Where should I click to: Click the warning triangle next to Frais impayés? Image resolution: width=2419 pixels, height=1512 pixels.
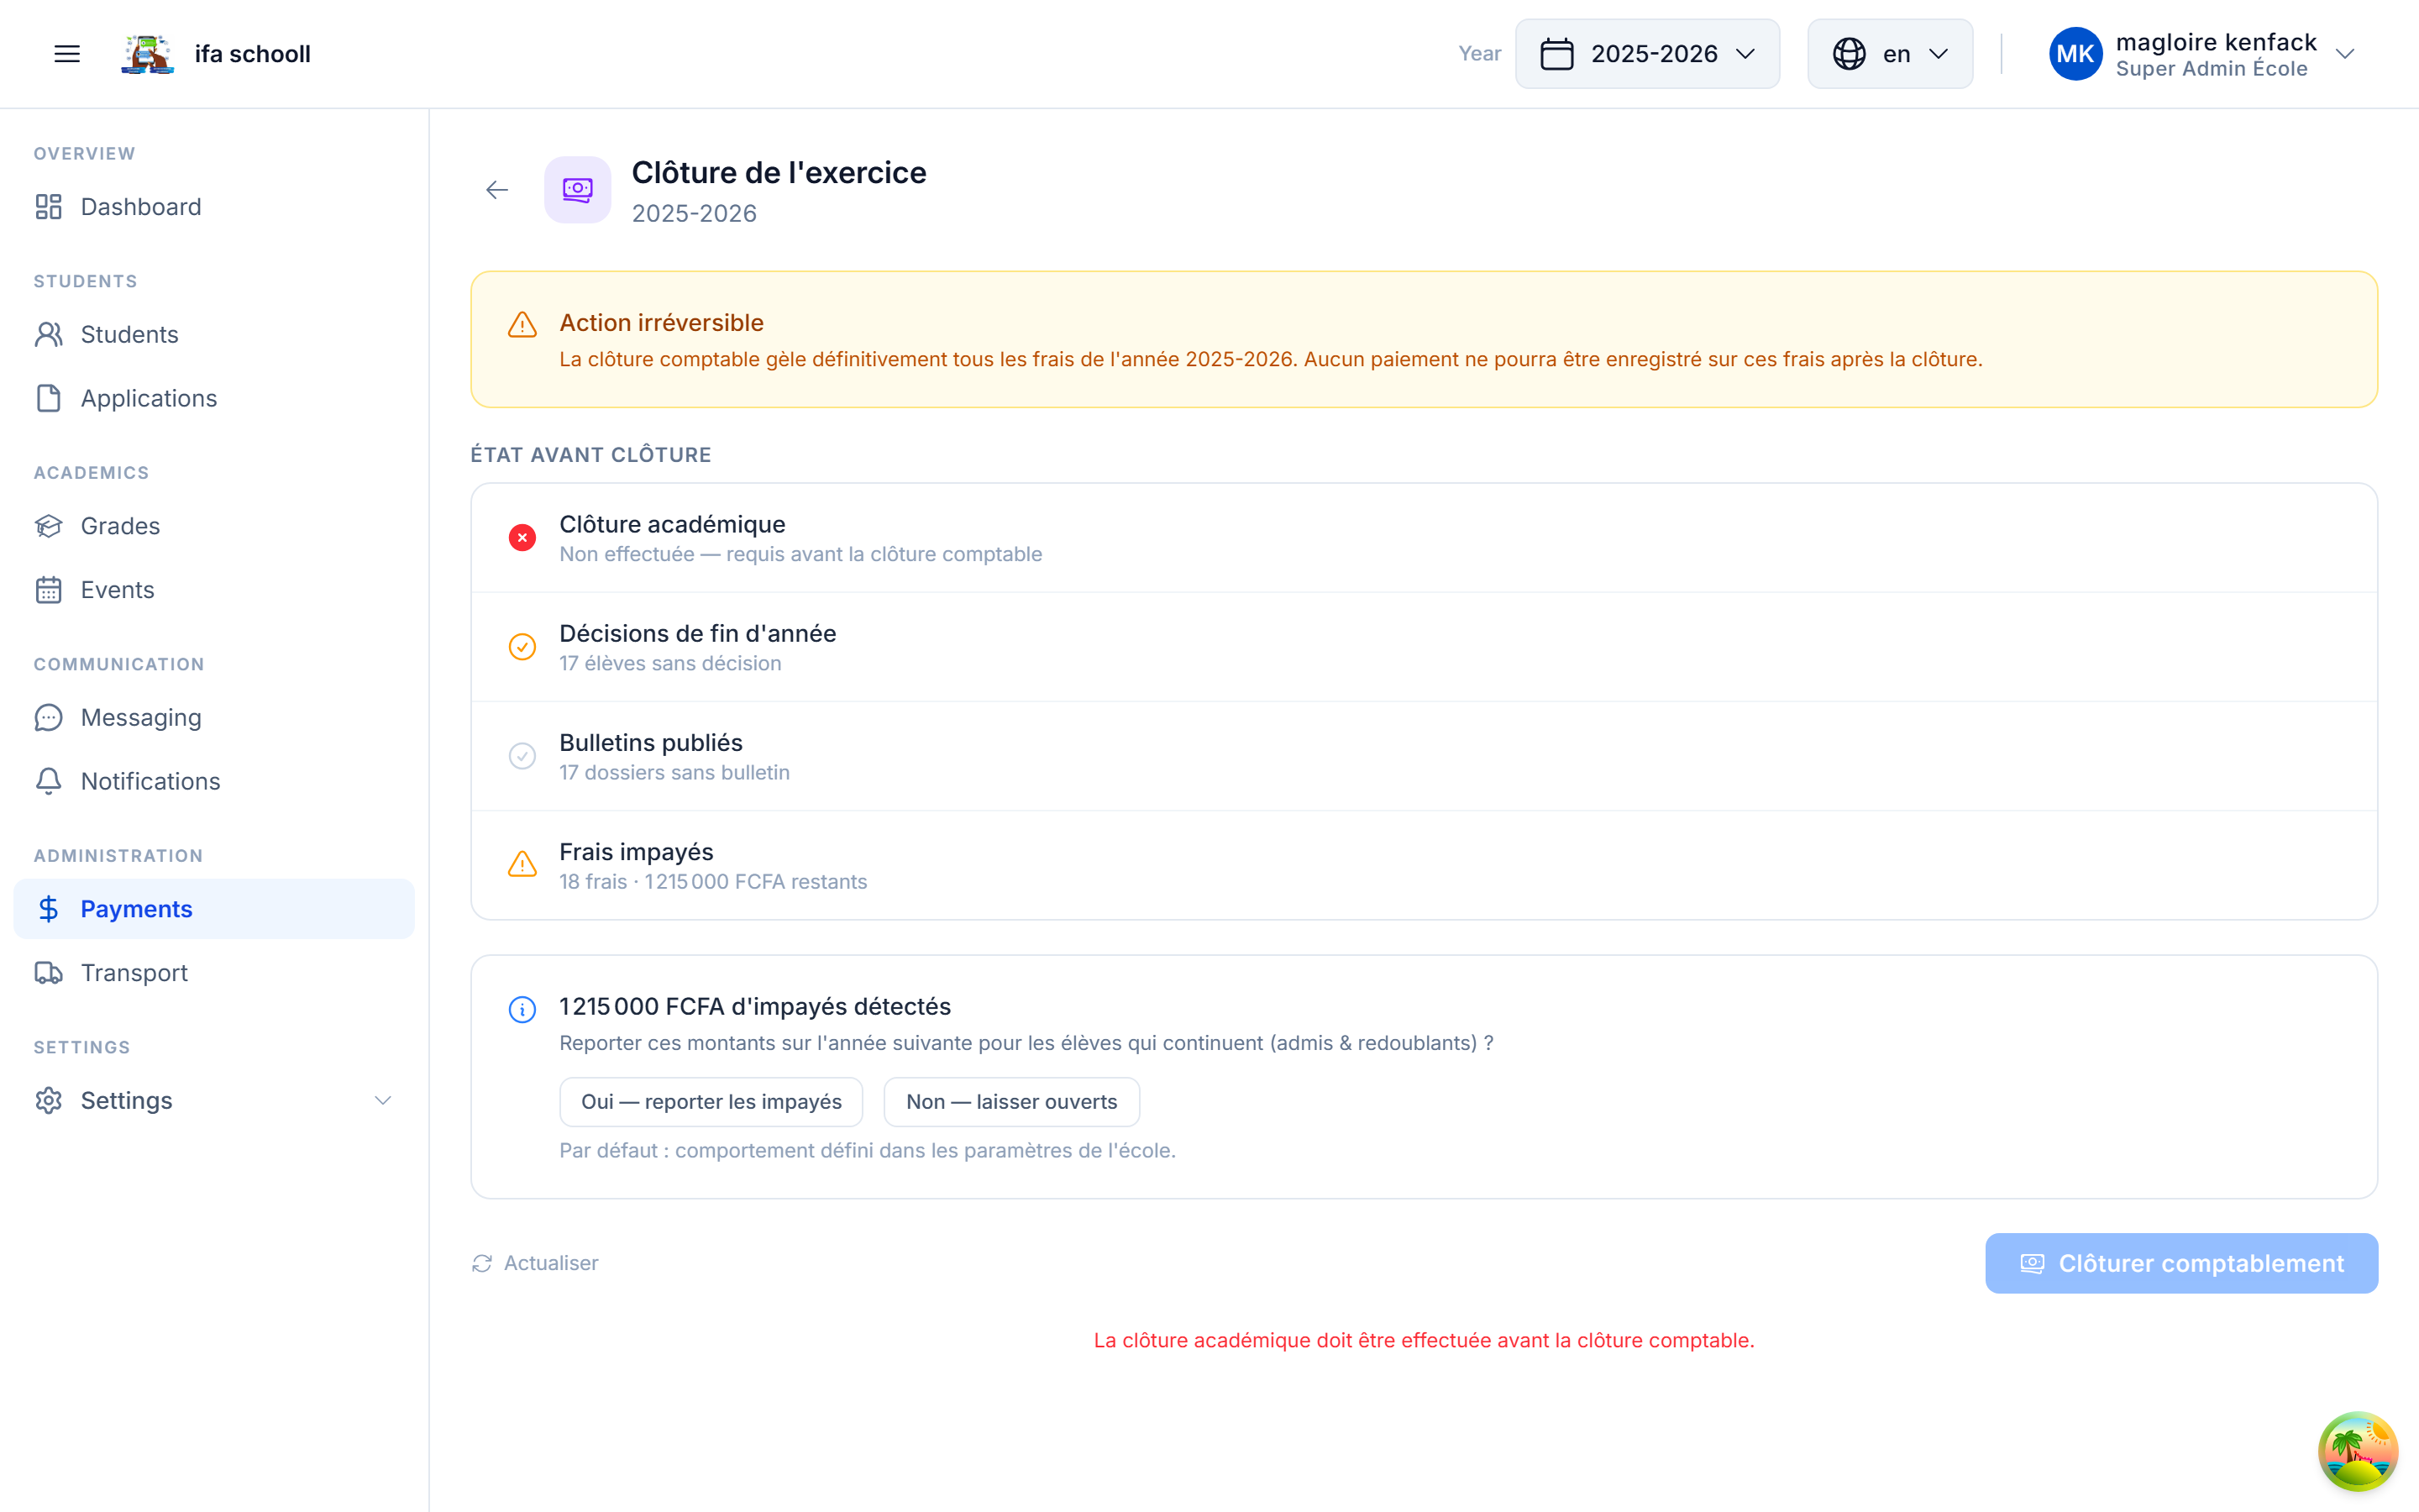tap(522, 865)
